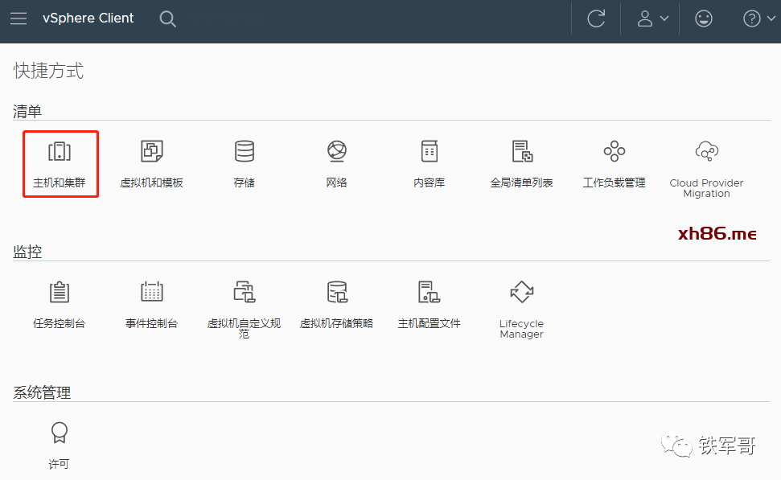Expand the user account dropdown
This screenshot has width=781, height=480.
tap(652, 18)
